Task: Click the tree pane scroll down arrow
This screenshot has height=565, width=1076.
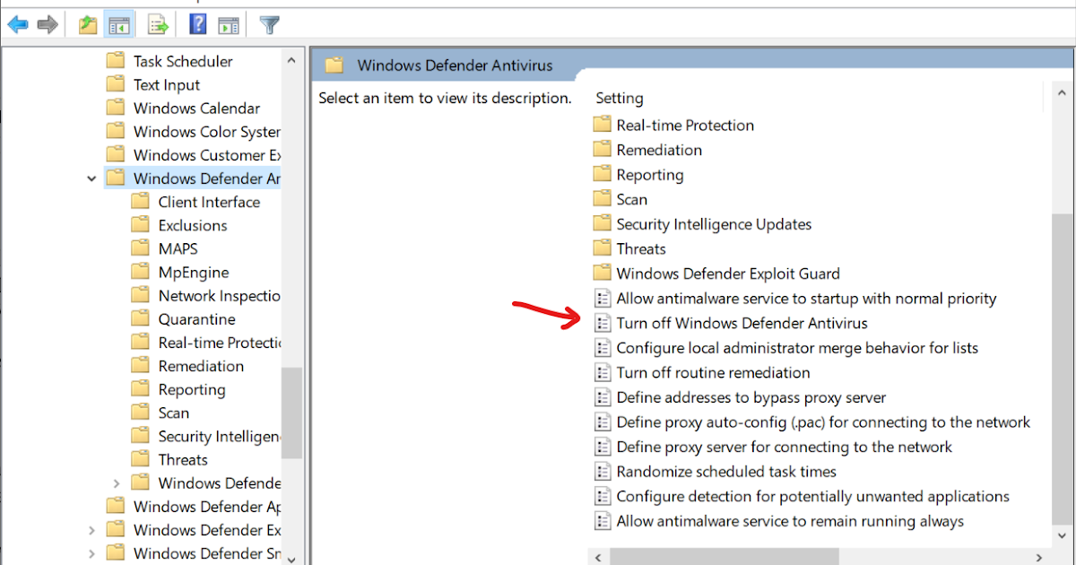Action: pos(291,558)
